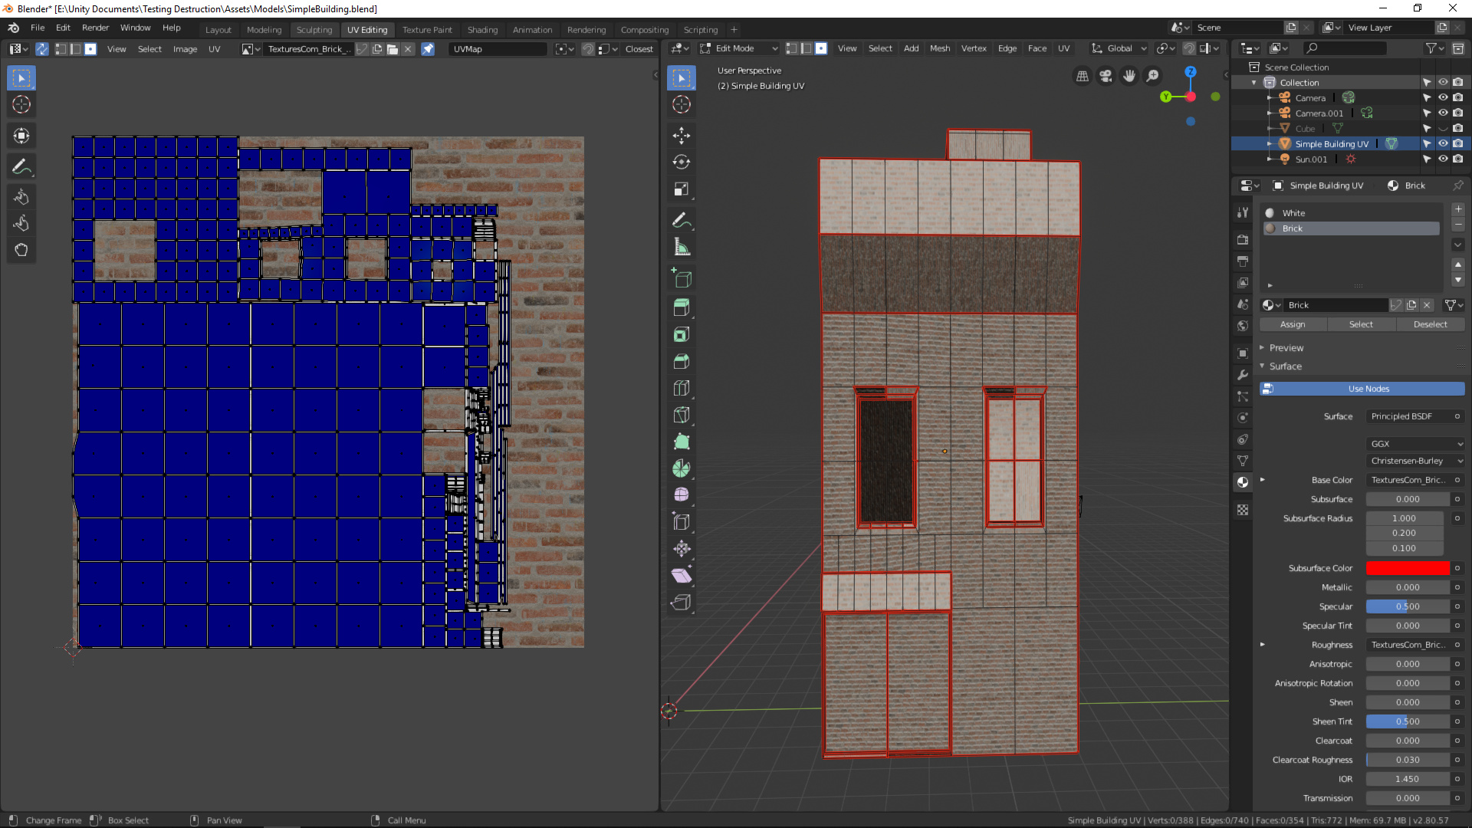1472x828 pixels.
Task: Toggle viewport visibility of the Cube object
Action: pyautogui.click(x=1444, y=128)
